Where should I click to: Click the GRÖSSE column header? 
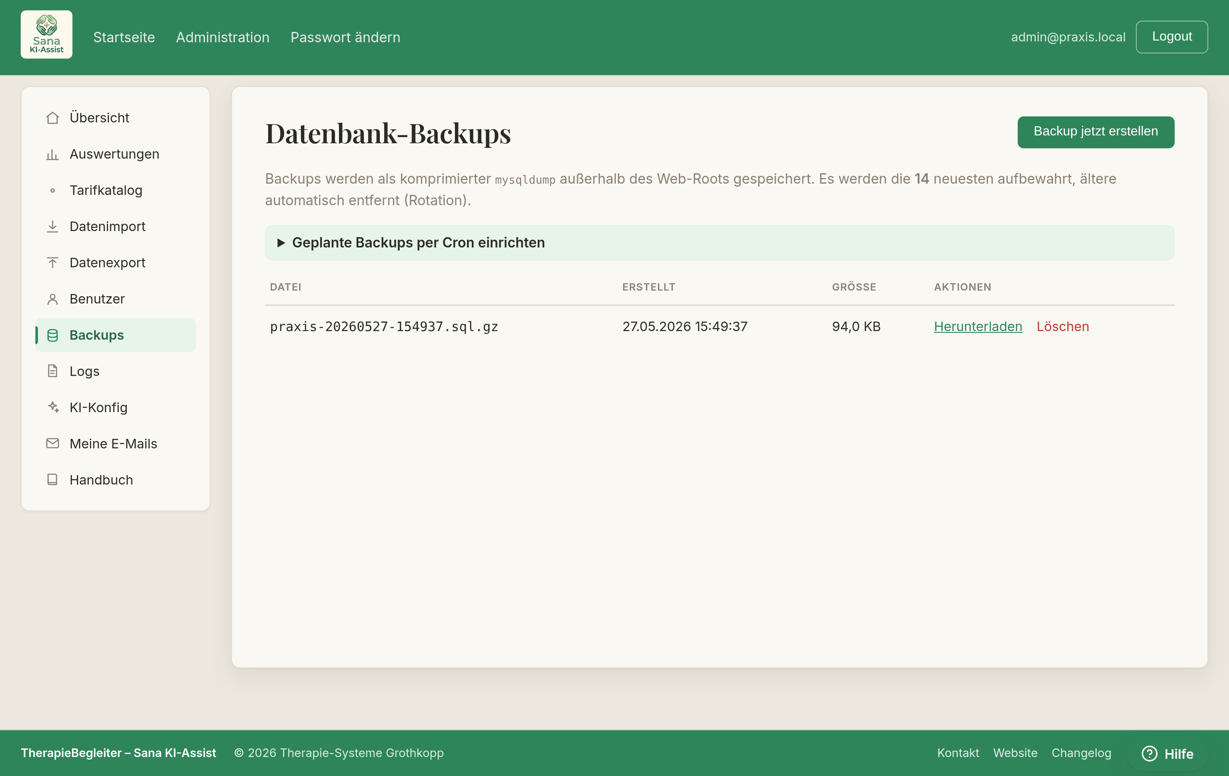click(x=853, y=287)
